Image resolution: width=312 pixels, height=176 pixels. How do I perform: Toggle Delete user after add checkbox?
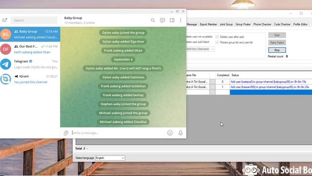(x=217, y=37)
